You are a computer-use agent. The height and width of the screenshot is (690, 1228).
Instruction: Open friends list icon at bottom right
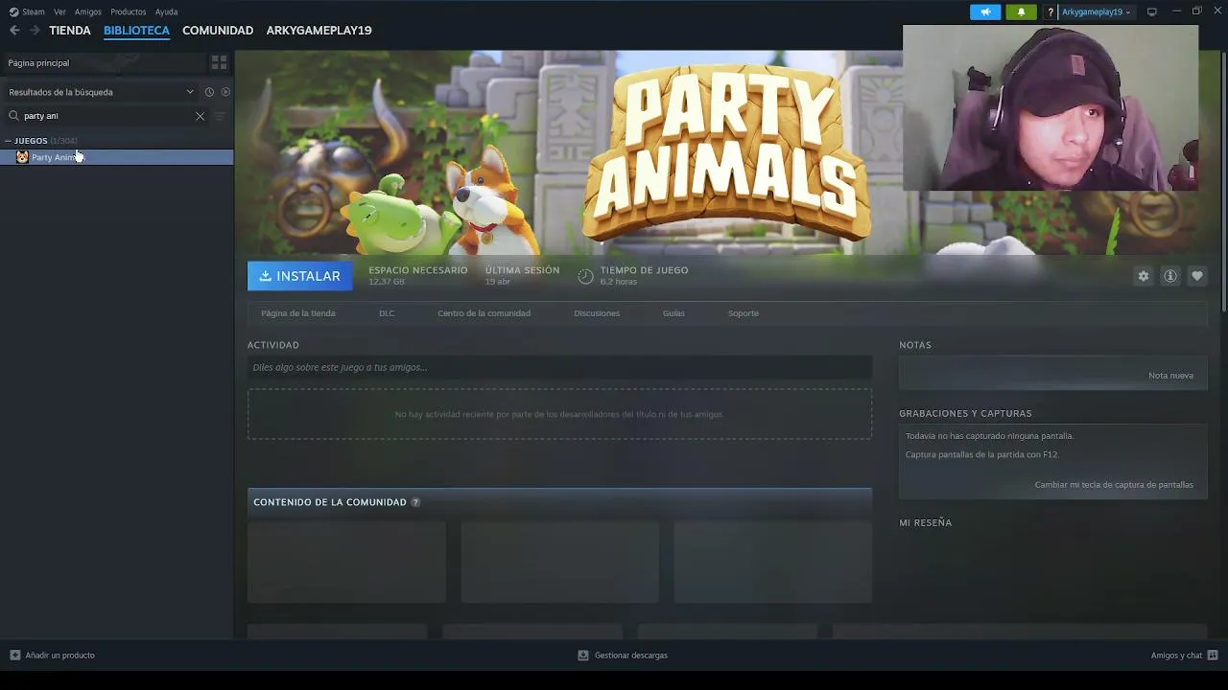click(x=1213, y=655)
